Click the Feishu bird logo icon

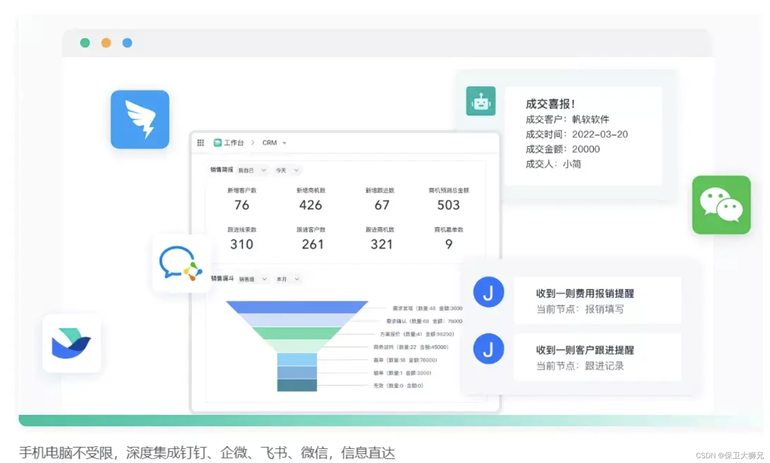(71, 343)
